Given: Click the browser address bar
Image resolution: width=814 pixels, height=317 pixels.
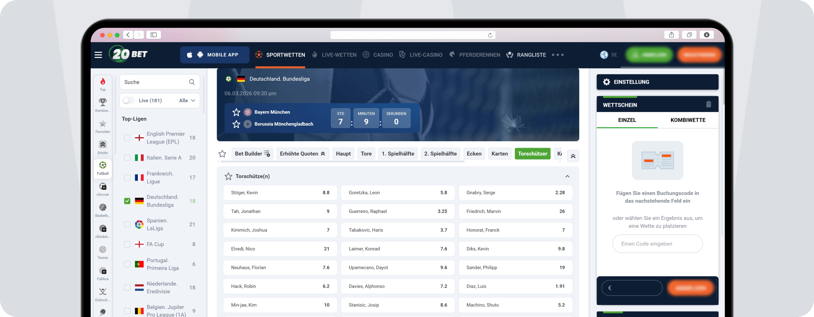Looking at the screenshot, I should click(413, 35).
